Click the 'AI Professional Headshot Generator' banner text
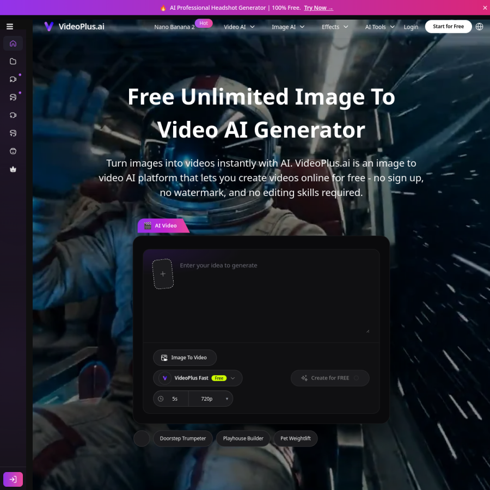This screenshot has width=490, height=490. pos(217,8)
